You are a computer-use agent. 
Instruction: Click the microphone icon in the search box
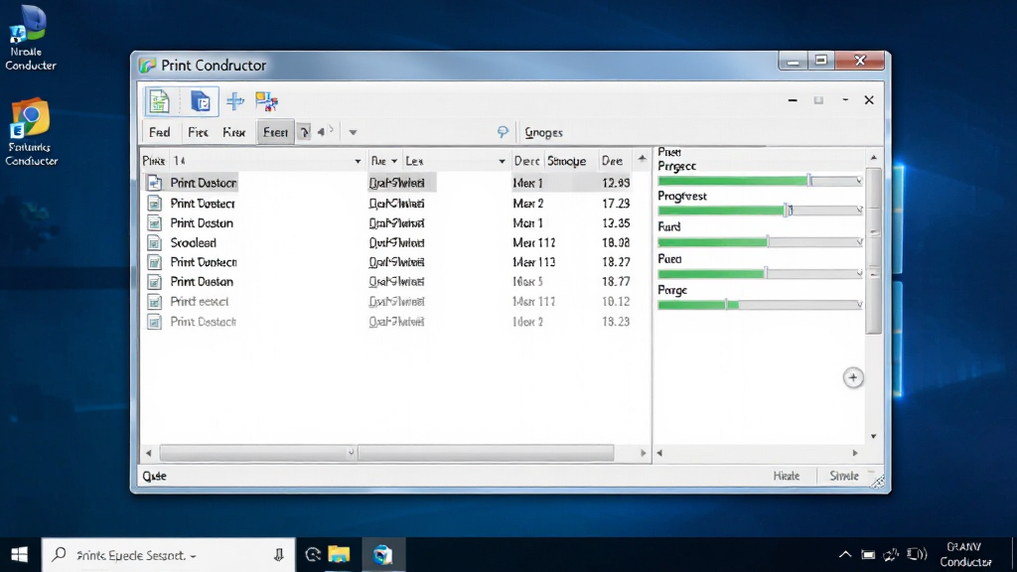point(279,554)
